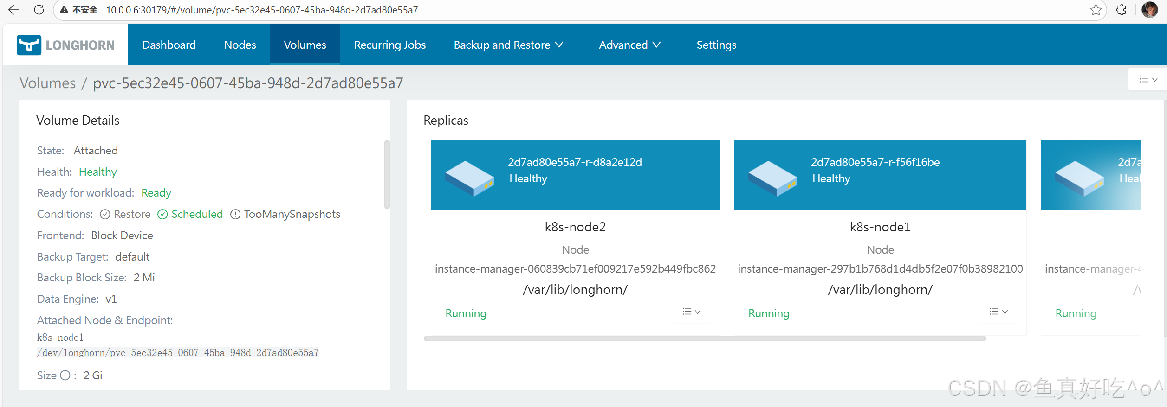
Task: Click instance-manager-060839cb71ef009217e592b449fbc862
Action: tap(575, 269)
